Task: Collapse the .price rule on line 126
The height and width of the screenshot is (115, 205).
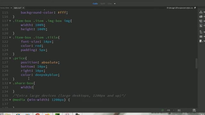Action: 10,58
